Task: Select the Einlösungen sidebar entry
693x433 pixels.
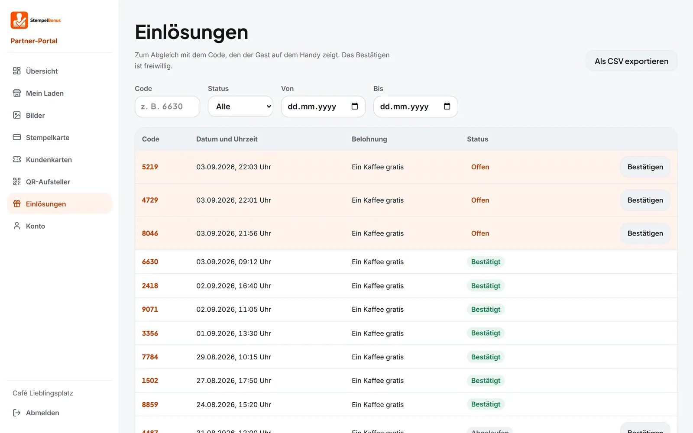Action: 59,204
